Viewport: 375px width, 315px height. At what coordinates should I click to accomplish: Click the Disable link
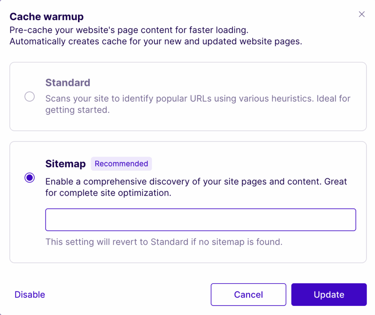[x=30, y=295]
